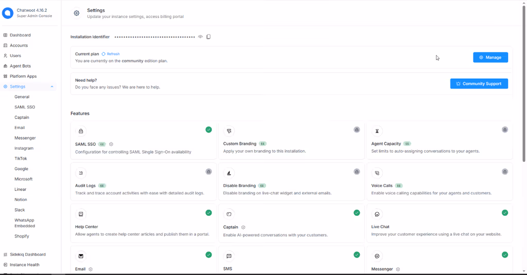Click the green check on Email card
Viewport: 527px width, 275px height.
[x=209, y=255]
